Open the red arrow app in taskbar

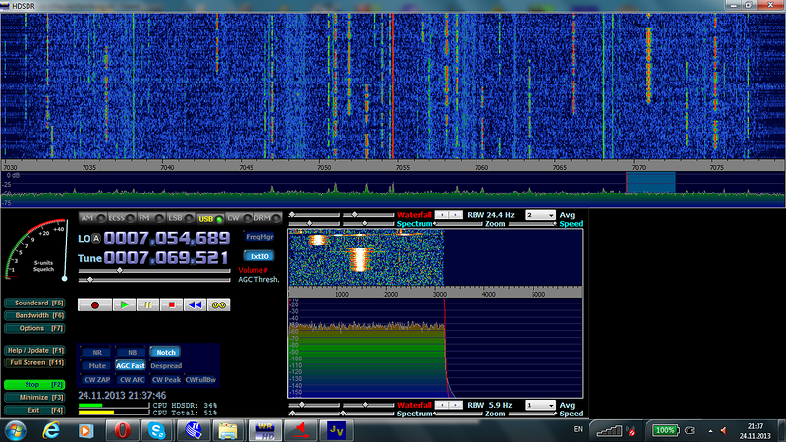coord(301,430)
